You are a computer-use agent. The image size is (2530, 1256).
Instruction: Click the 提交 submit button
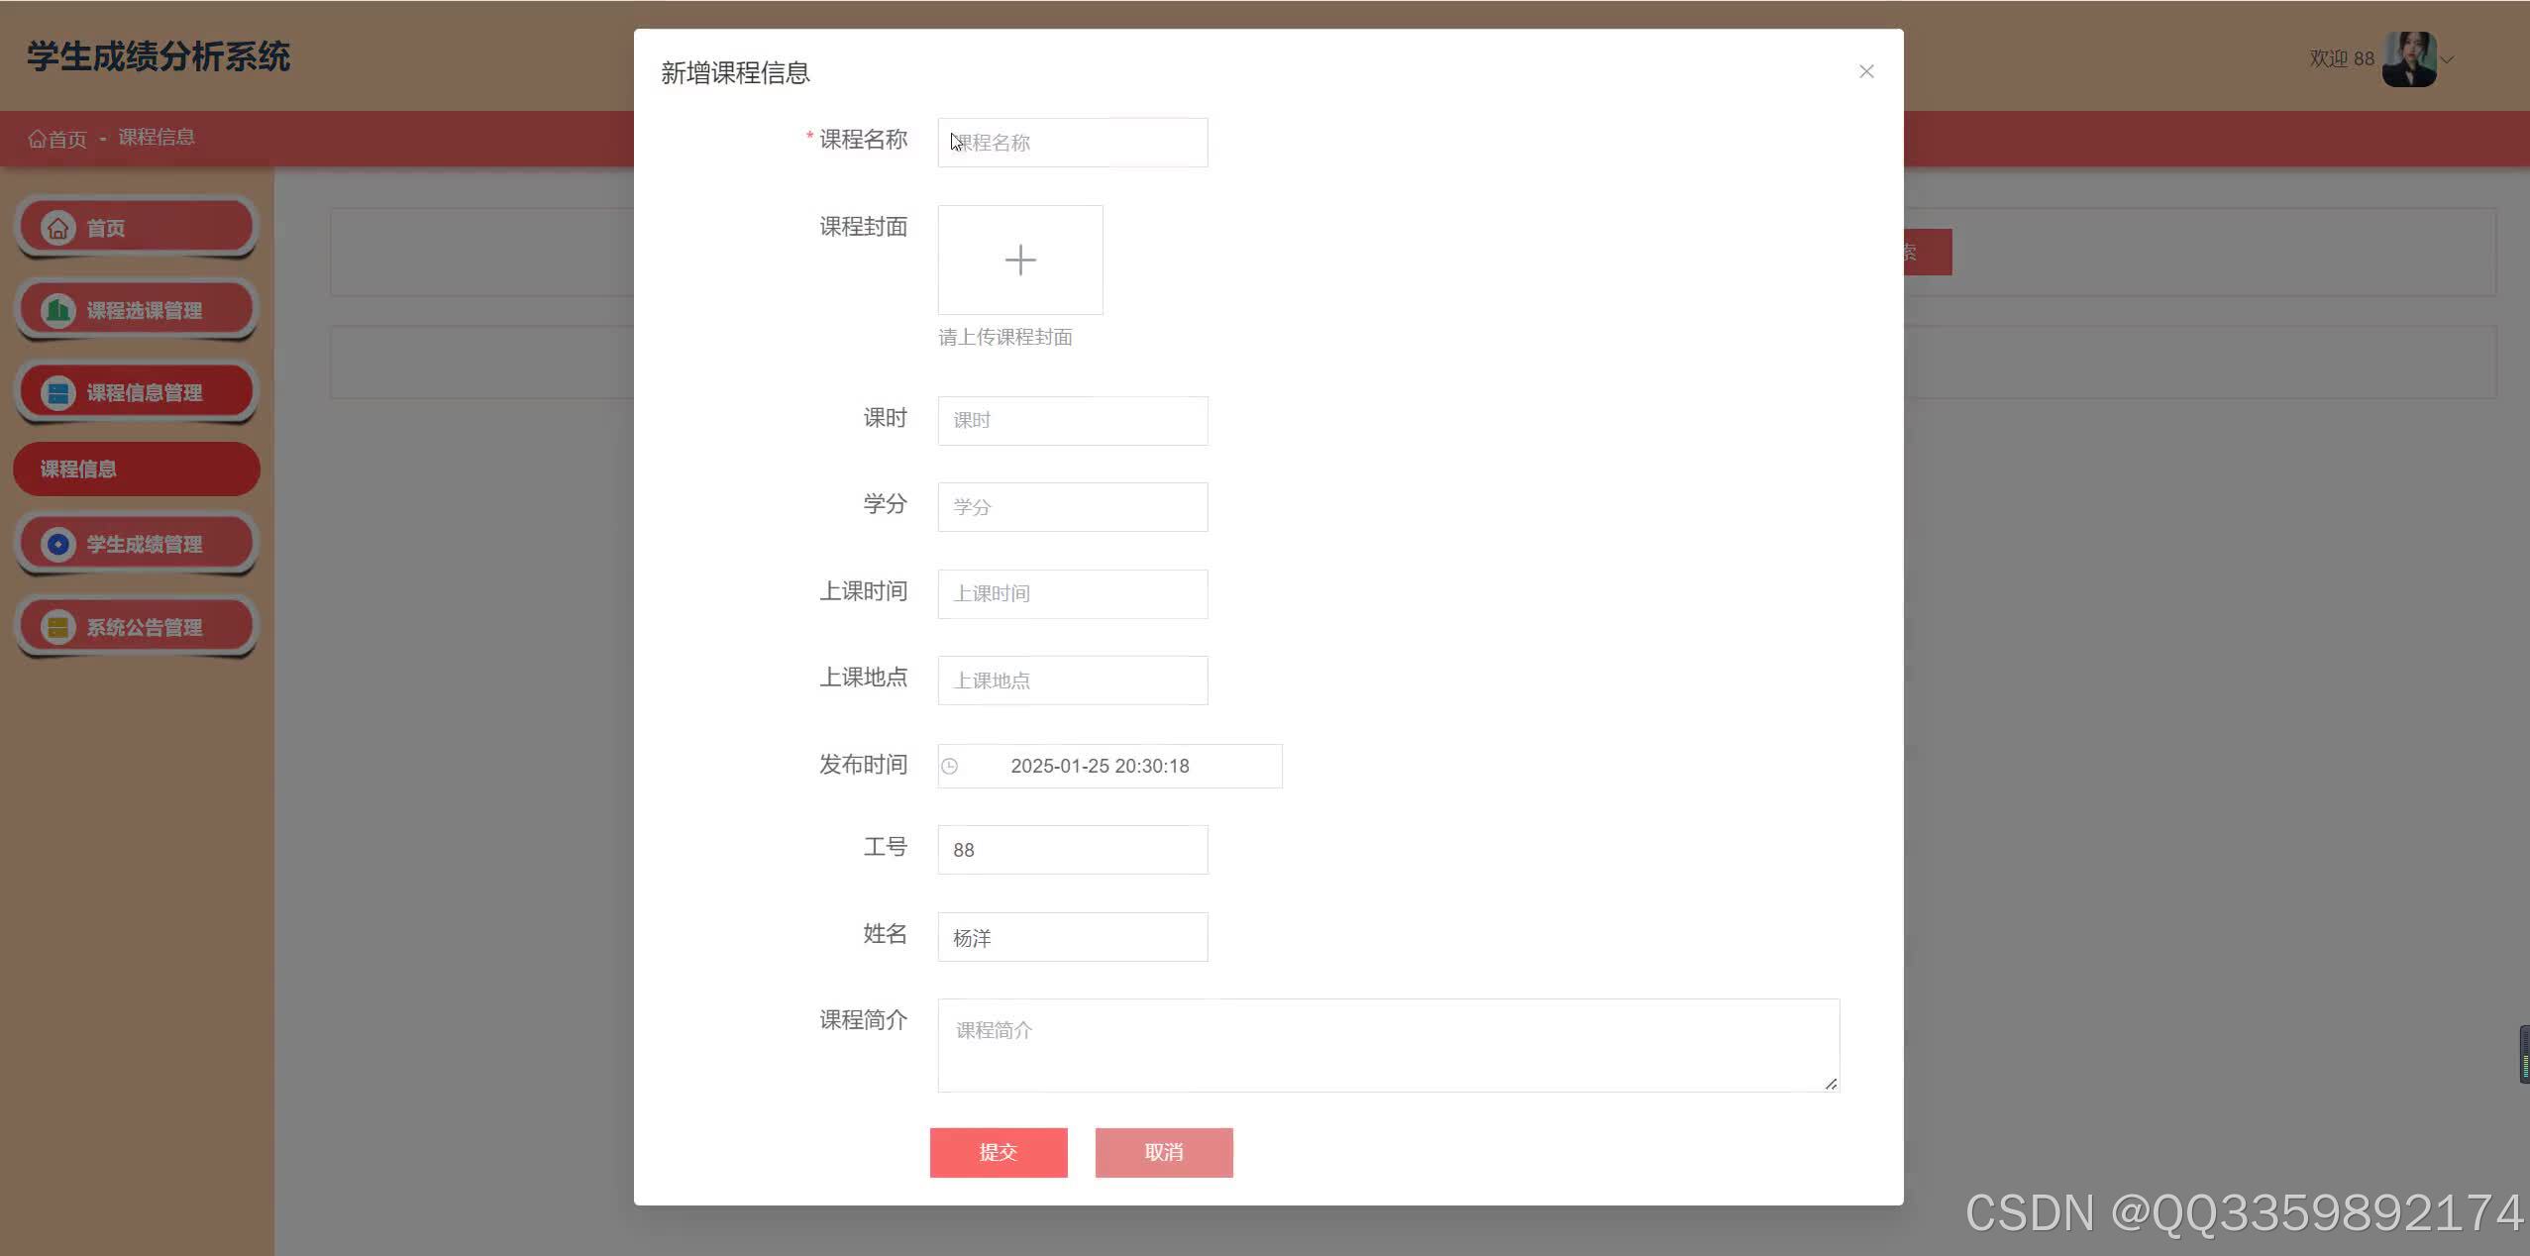point(997,1152)
